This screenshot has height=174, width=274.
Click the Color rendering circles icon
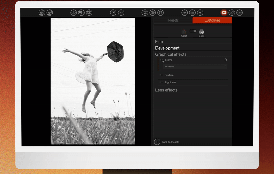184,31
